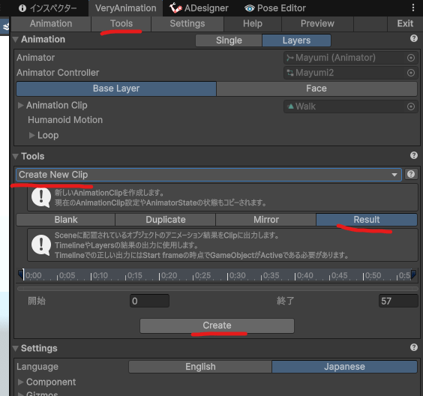Collapse the Settings section foldout
This screenshot has height=396, width=423.
tap(16, 349)
